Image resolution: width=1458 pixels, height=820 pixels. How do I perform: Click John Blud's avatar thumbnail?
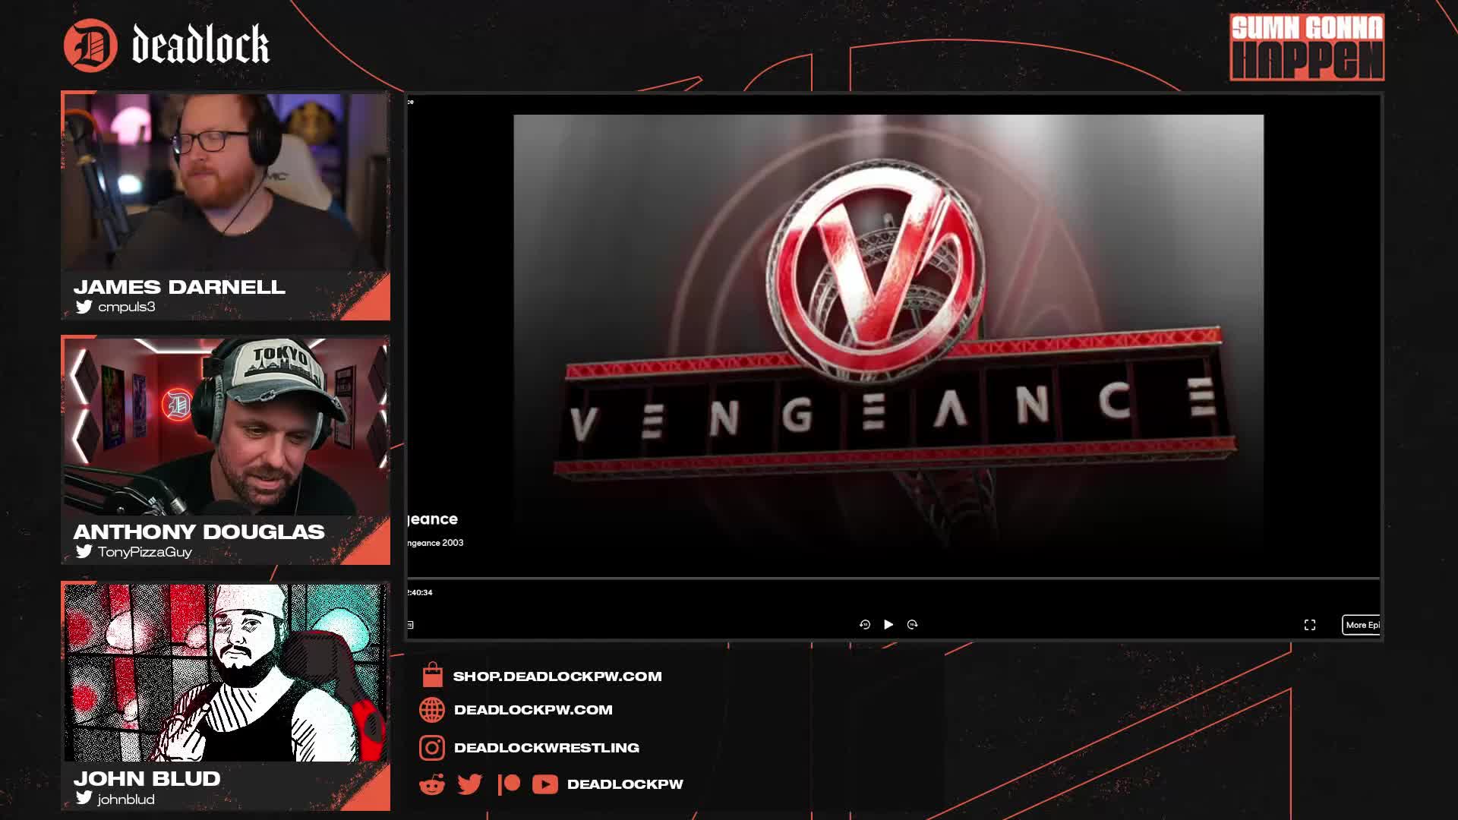pyautogui.click(x=226, y=673)
